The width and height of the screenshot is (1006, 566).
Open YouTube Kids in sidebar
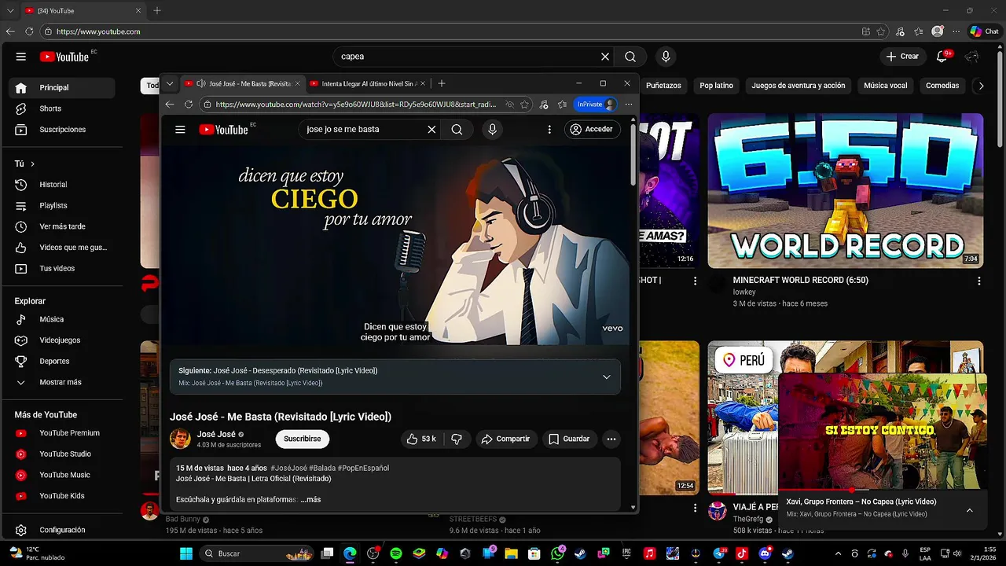coord(61,496)
